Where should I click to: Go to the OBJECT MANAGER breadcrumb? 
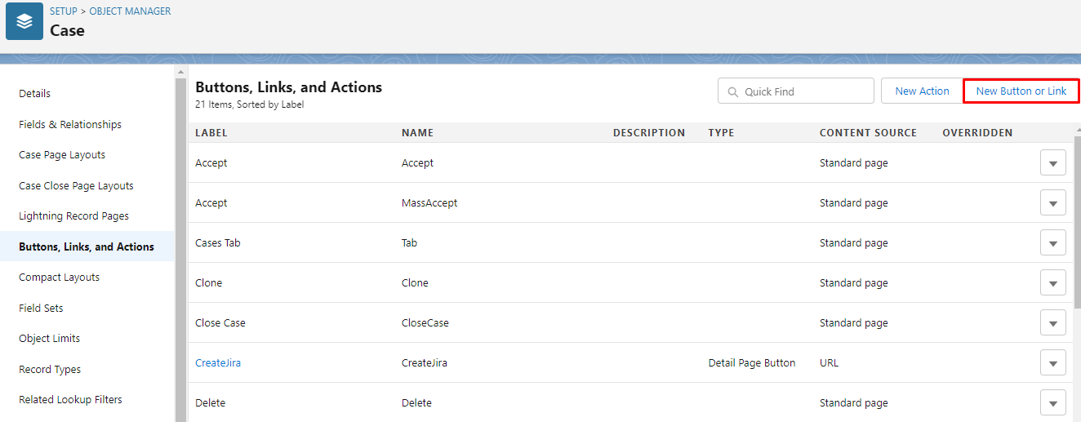[131, 11]
